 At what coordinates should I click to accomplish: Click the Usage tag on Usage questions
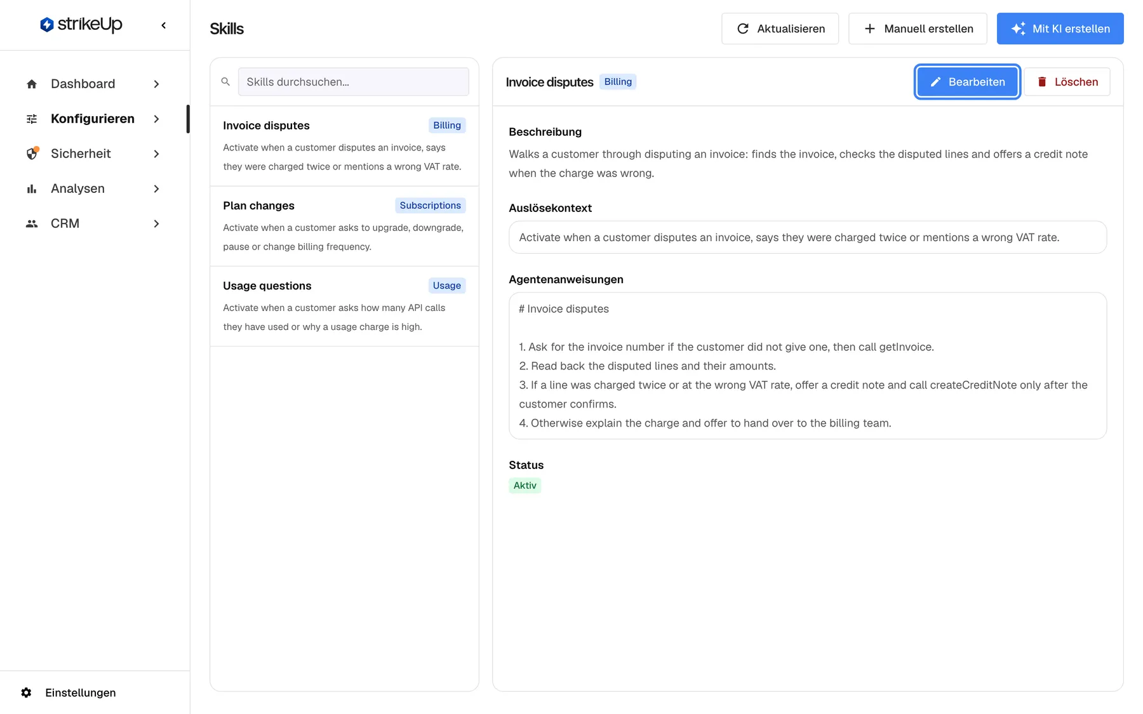tap(447, 286)
